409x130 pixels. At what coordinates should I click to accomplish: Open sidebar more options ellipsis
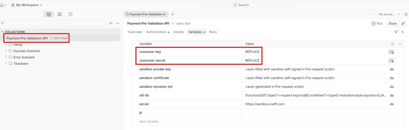(117, 23)
